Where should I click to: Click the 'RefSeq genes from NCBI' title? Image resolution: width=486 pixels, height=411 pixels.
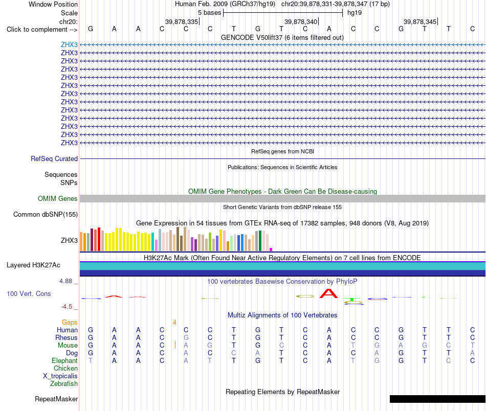282,151
